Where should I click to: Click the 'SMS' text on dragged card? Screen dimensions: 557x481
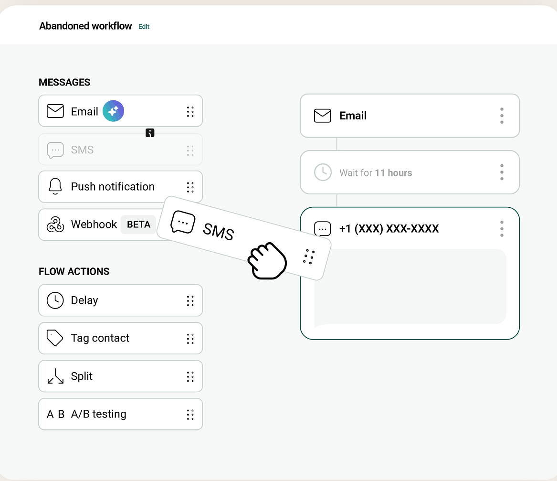pyautogui.click(x=218, y=232)
